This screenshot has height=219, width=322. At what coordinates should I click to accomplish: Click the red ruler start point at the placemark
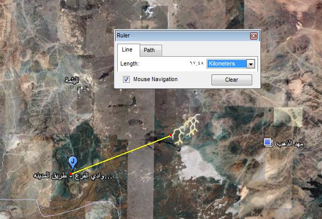tap(71, 174)
